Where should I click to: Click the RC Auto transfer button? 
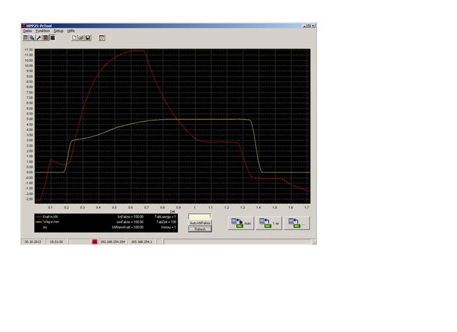pyautogui.click(x=241, y=223)
